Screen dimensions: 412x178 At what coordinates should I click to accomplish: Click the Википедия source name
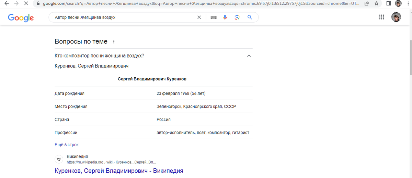pos(77,157)
